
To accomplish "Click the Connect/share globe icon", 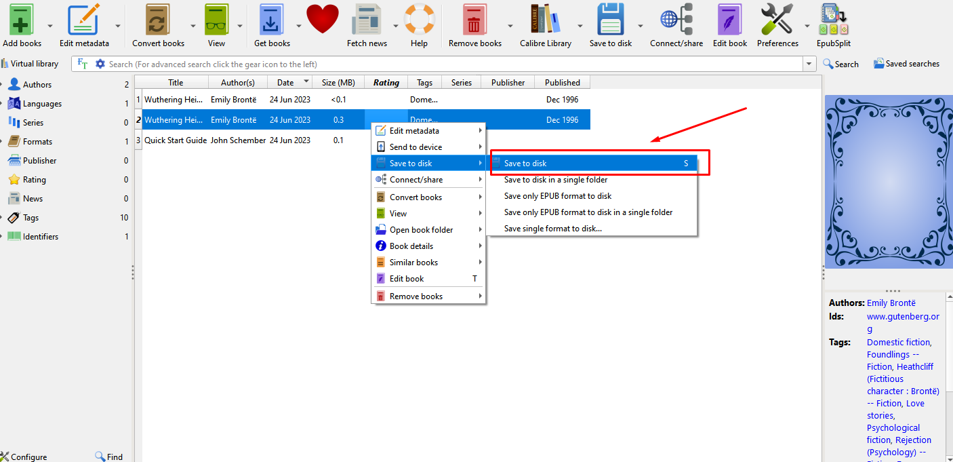I will [x=676, y=19].
